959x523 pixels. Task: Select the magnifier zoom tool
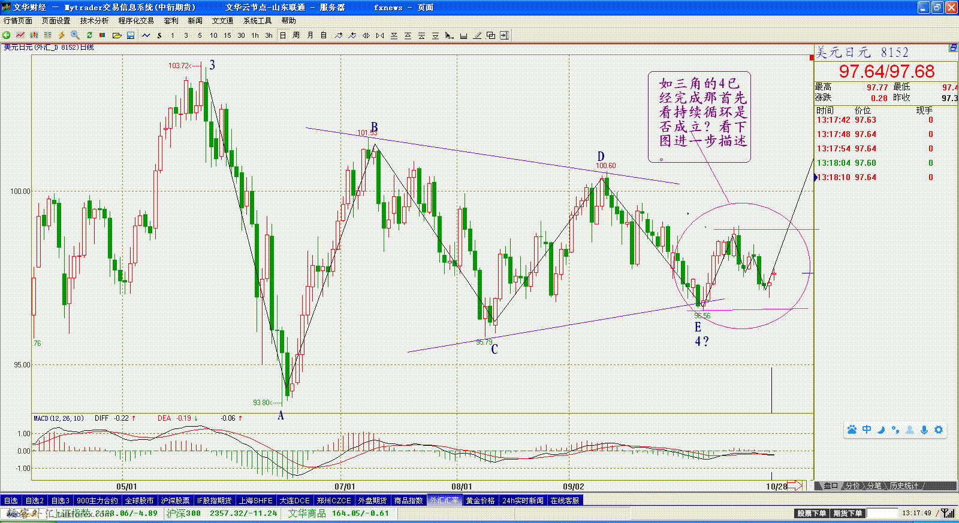coord(75,35)
